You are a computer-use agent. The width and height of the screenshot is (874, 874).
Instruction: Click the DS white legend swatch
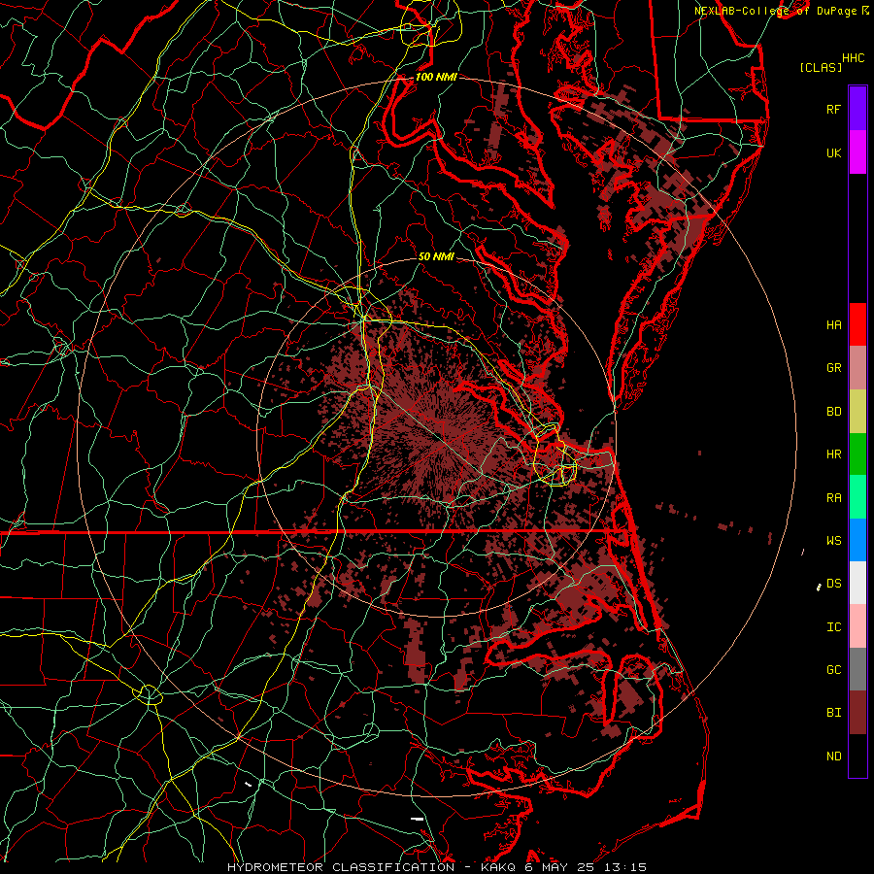point(857,583)
